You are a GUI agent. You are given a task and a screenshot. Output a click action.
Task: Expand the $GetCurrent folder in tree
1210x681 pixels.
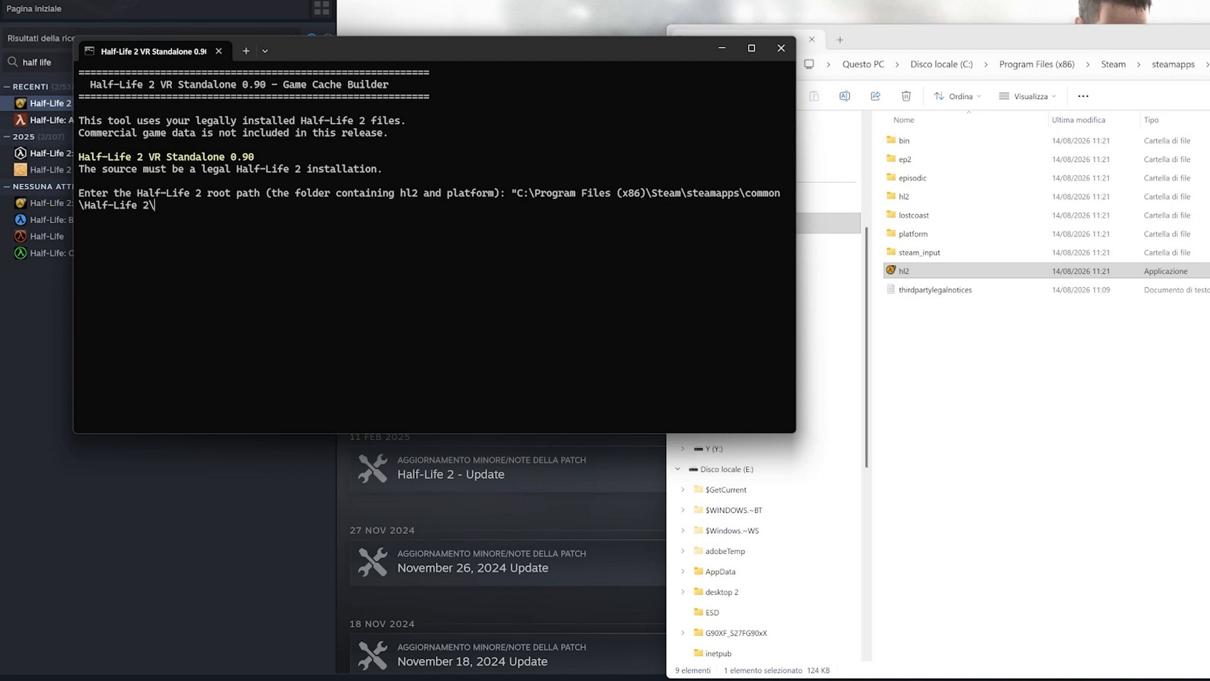[x=683, y=489]
